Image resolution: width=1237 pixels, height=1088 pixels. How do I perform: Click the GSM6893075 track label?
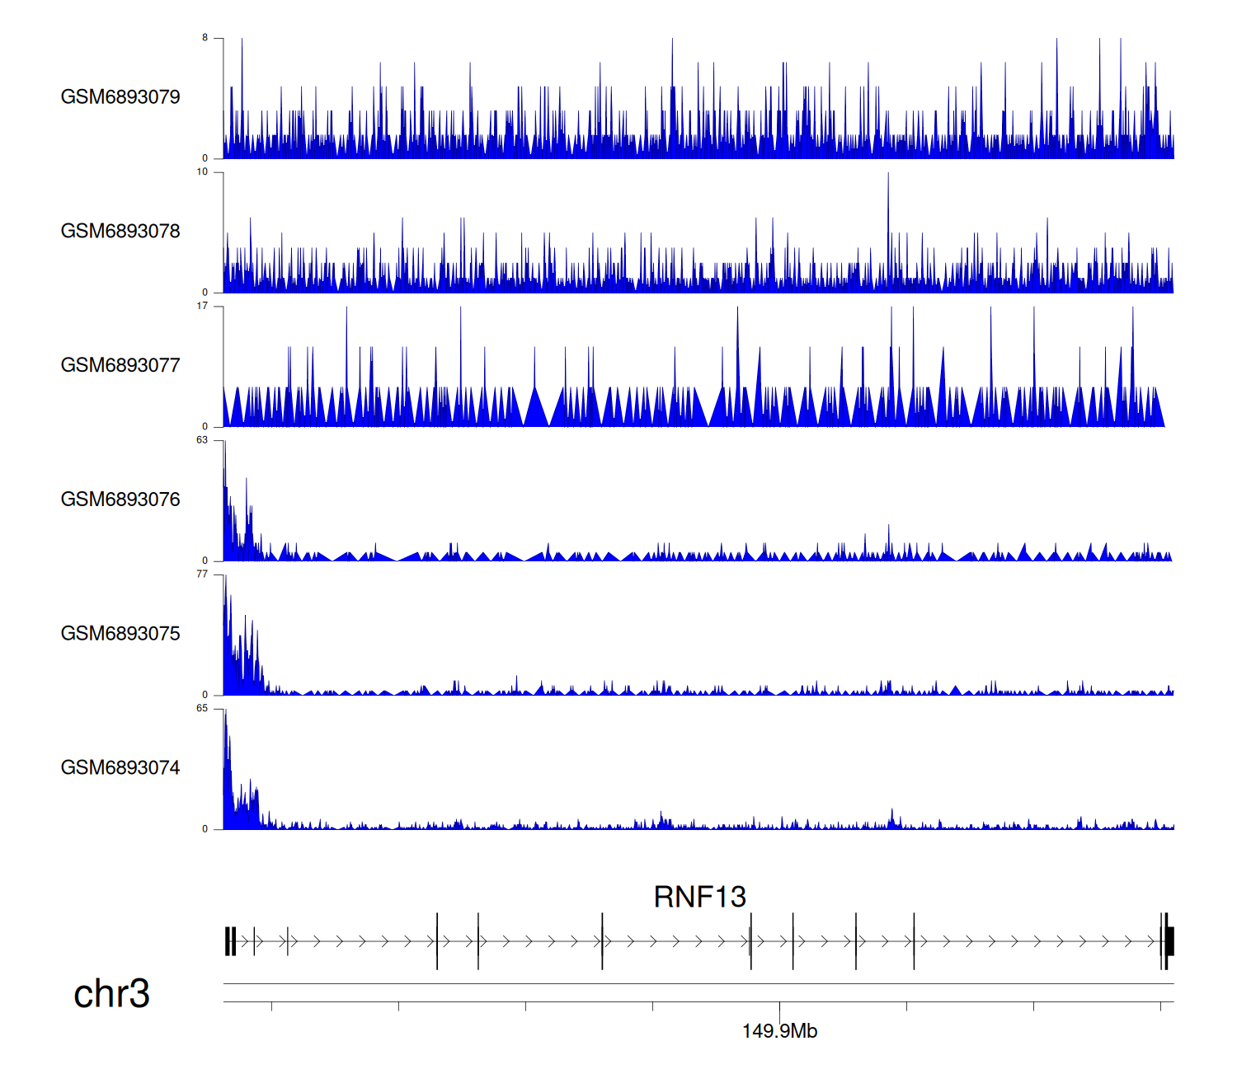tap(120, 634)
